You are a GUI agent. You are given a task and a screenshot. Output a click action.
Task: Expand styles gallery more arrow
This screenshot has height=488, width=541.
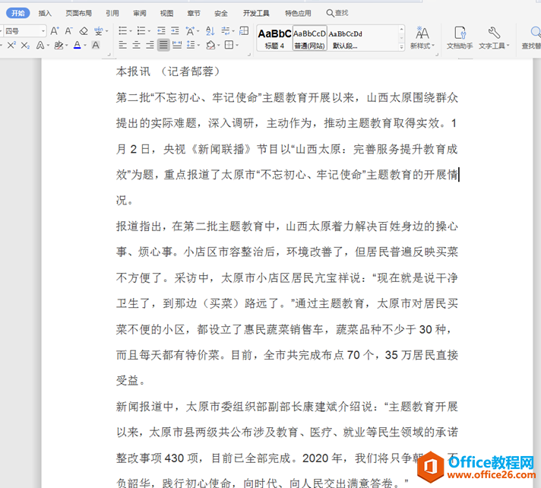[x=401, y=46]
